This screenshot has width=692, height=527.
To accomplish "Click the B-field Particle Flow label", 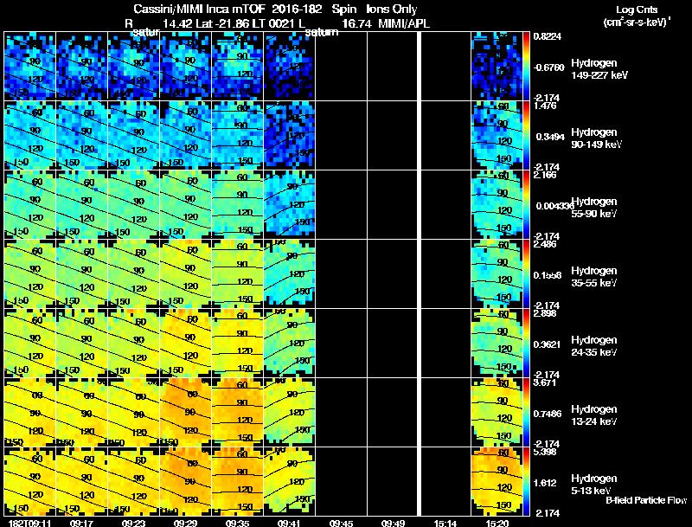I will [x=646, y=500].
